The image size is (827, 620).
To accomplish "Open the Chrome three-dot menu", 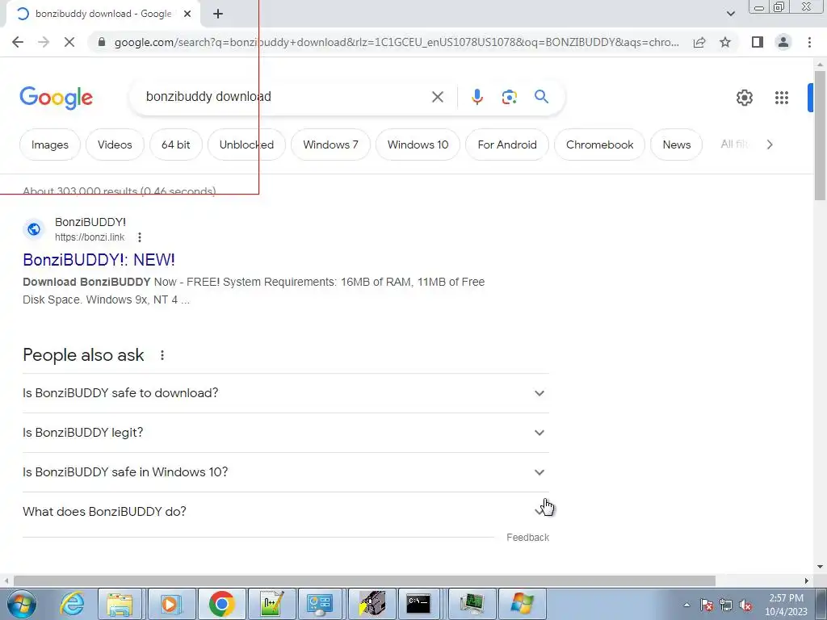I will 809,42.
